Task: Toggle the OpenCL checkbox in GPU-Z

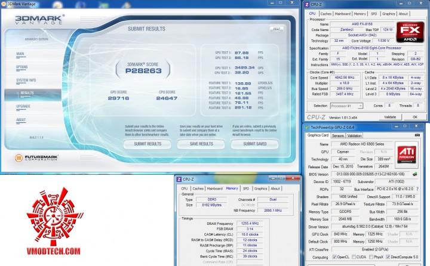Action: [x=334, y=257]
